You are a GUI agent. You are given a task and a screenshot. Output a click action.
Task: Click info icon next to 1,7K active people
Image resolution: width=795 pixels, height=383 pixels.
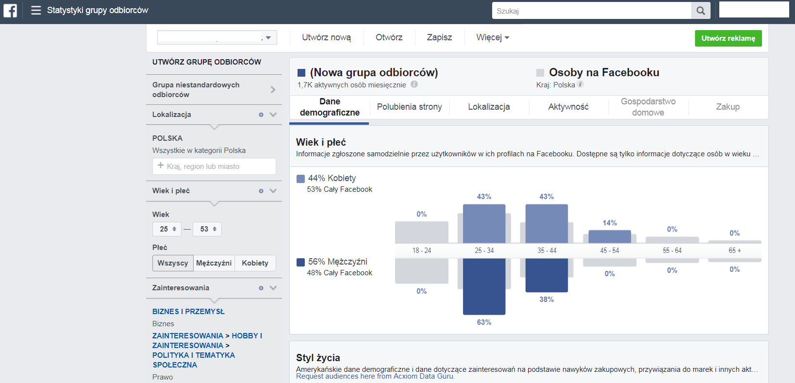[x=414, y=84]
